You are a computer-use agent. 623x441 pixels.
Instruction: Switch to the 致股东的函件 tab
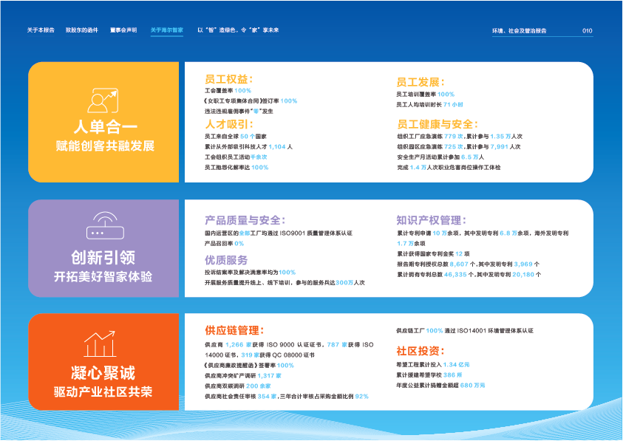(81, 30)
